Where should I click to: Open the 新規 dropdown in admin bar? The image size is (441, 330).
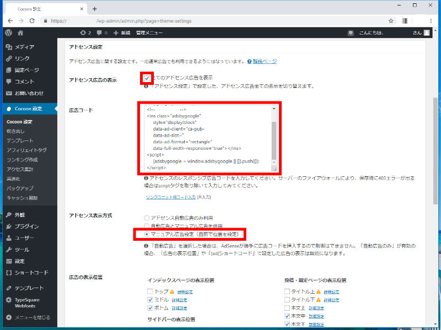[122, 33]
